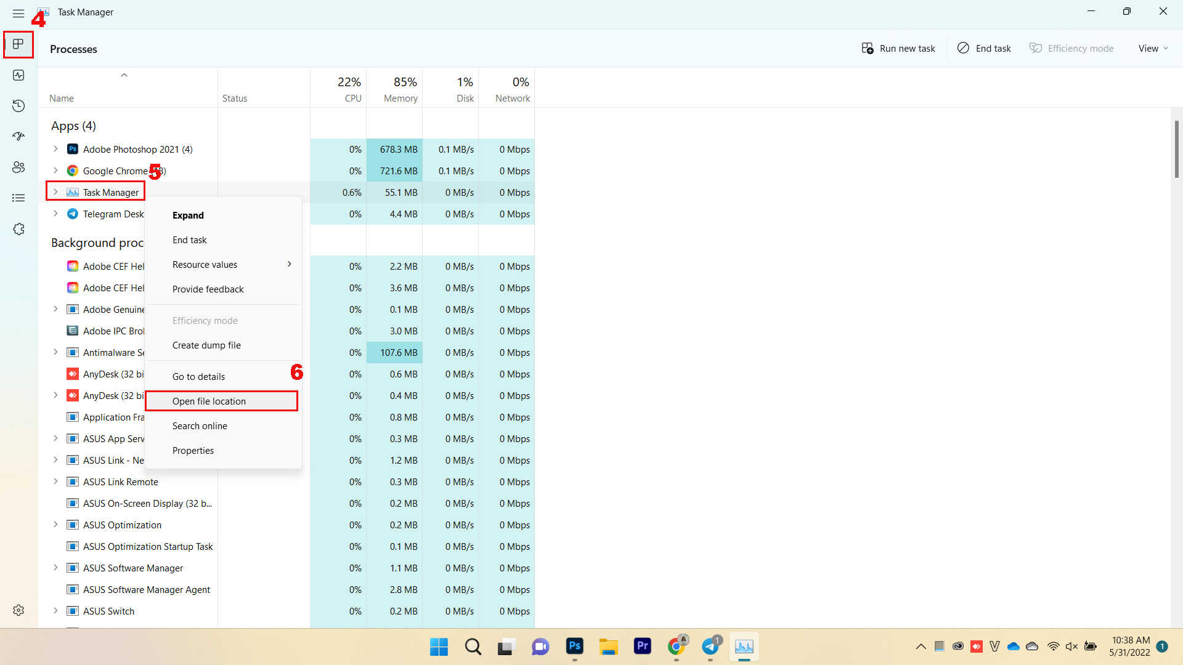Expand the ASUS Software Manager row
1183x665 pixels.
pyautogui.click(x=55, y=568)
